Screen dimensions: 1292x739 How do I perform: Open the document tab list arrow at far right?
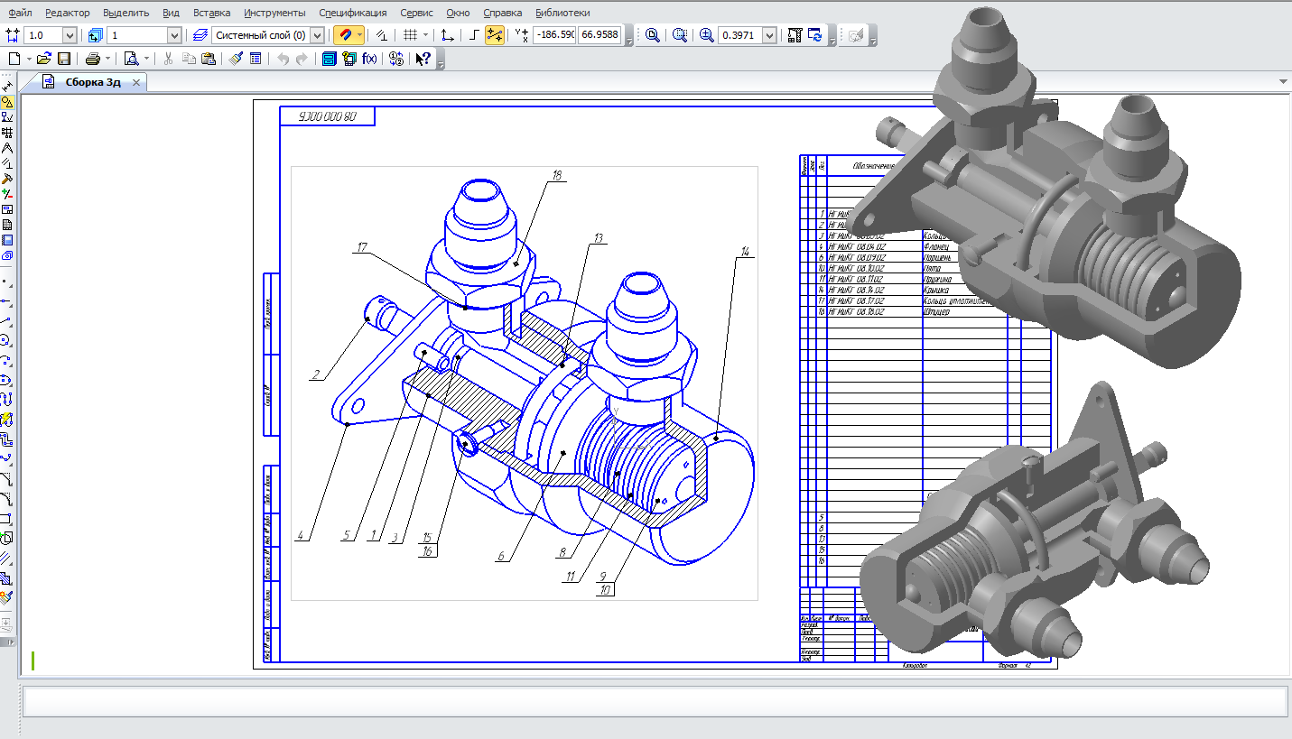click(x=1284, y=82)
